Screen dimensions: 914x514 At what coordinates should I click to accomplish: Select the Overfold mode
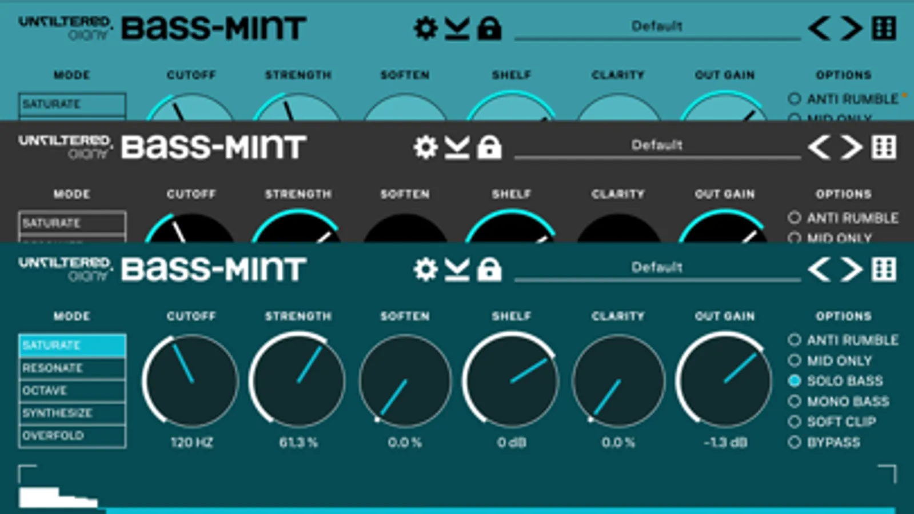click(72, 436)
